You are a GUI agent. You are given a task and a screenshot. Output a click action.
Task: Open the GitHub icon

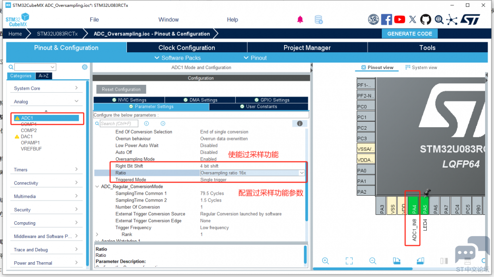425,20
